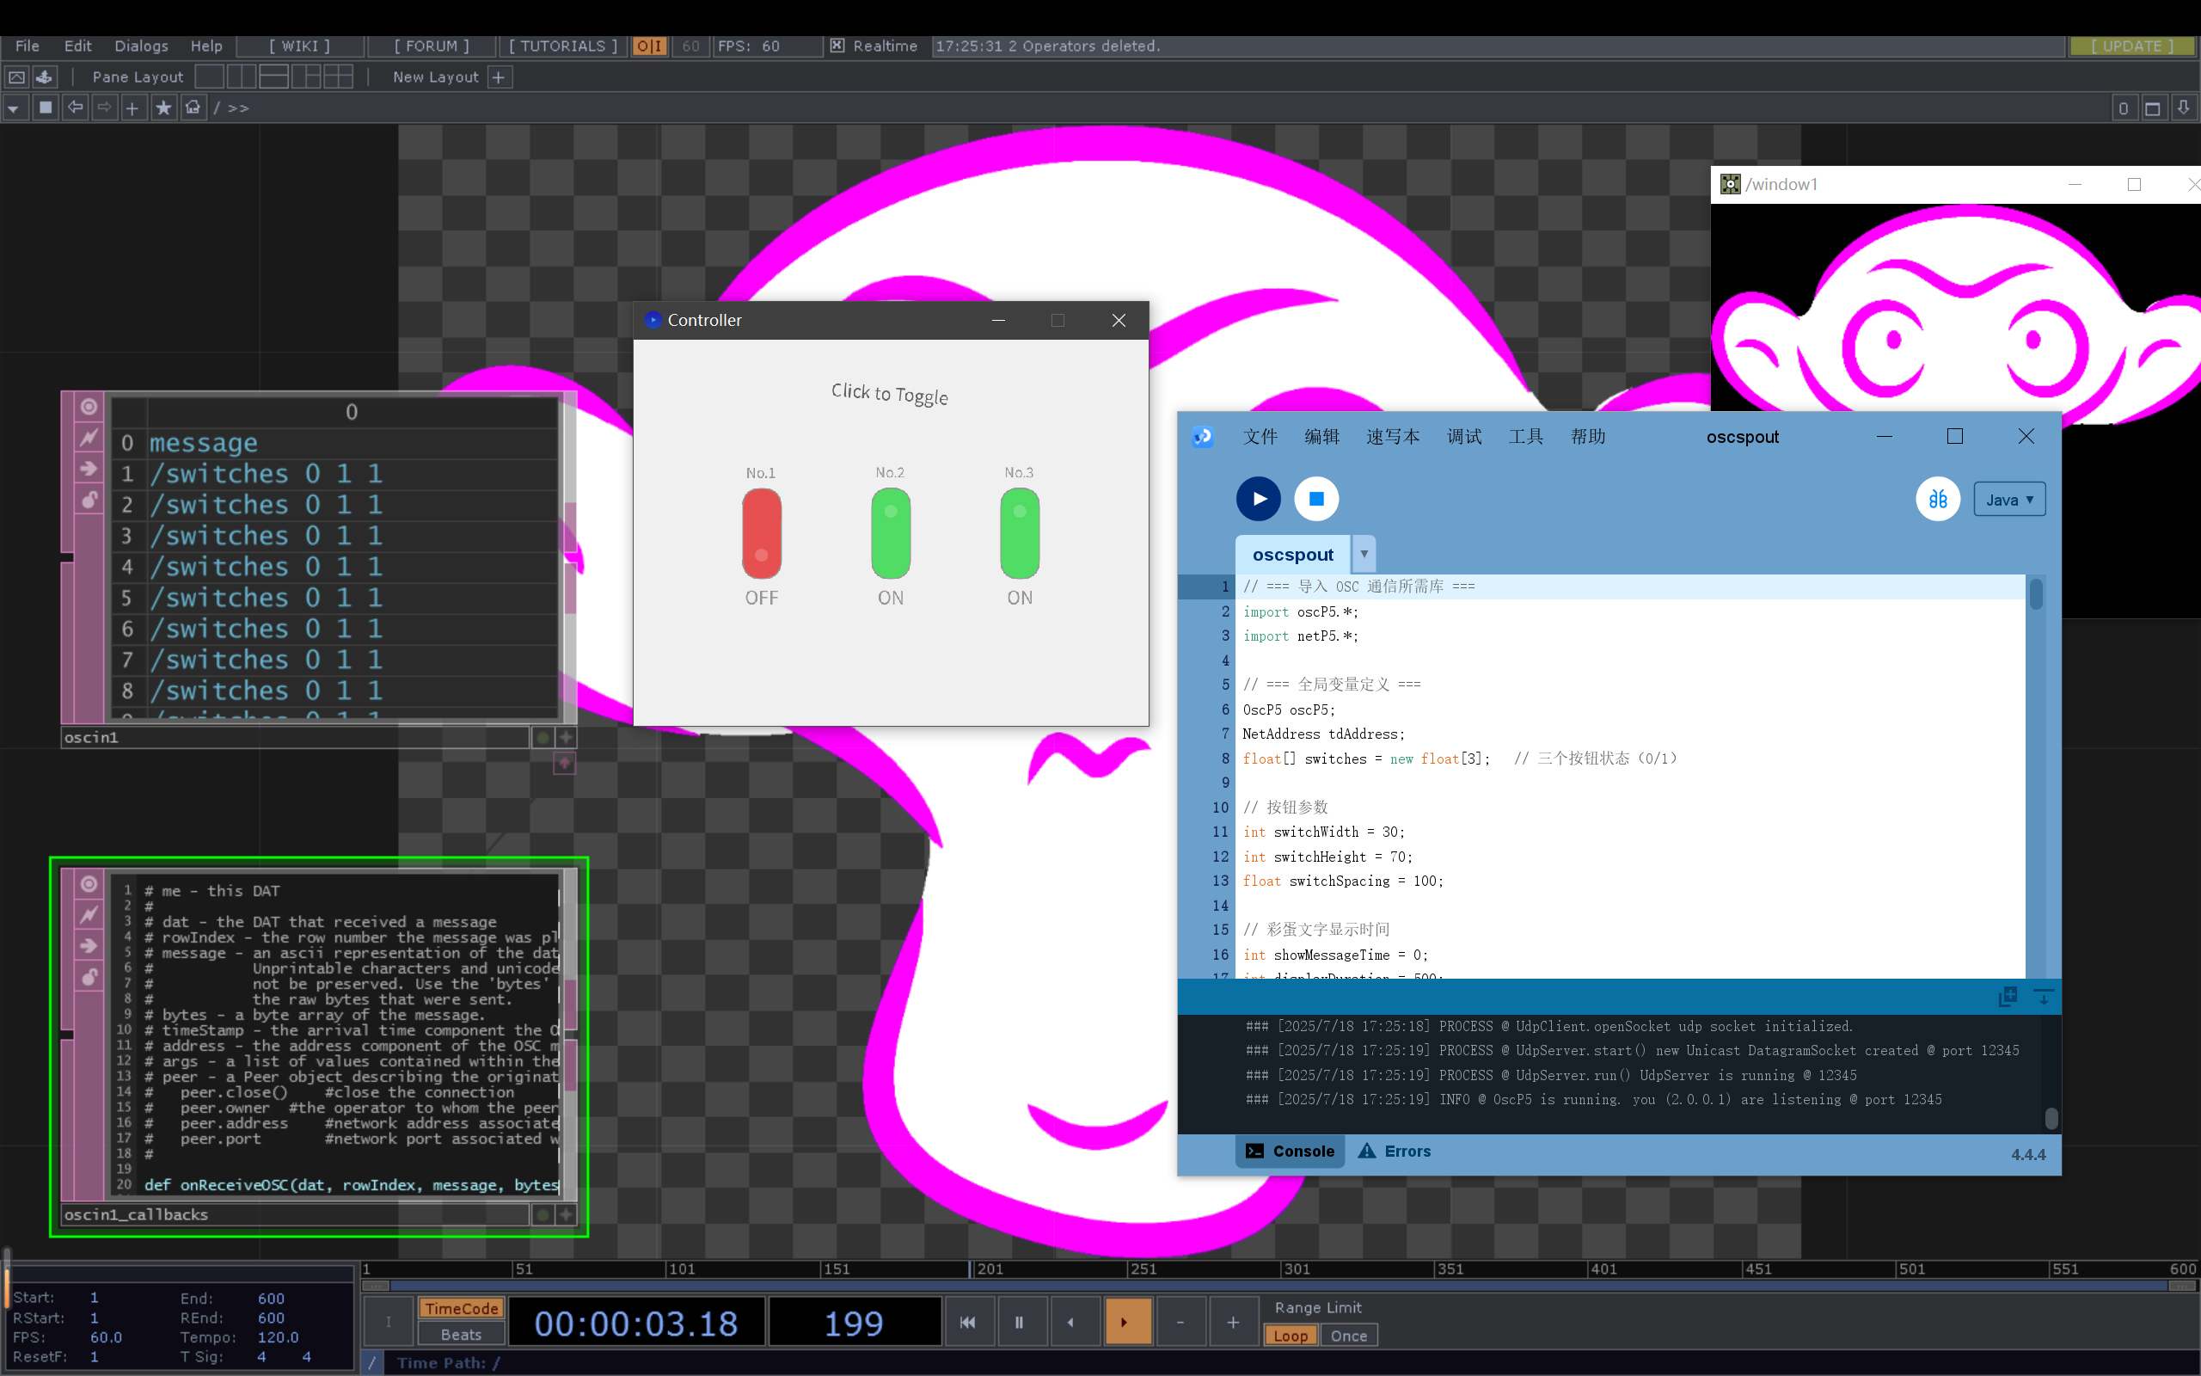Enable the Processing debugger icon
The height and width of the screenshot is (1376, 2201).
[1938, 499]
